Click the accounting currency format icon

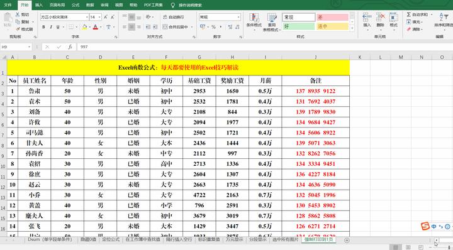coord(203,27)
